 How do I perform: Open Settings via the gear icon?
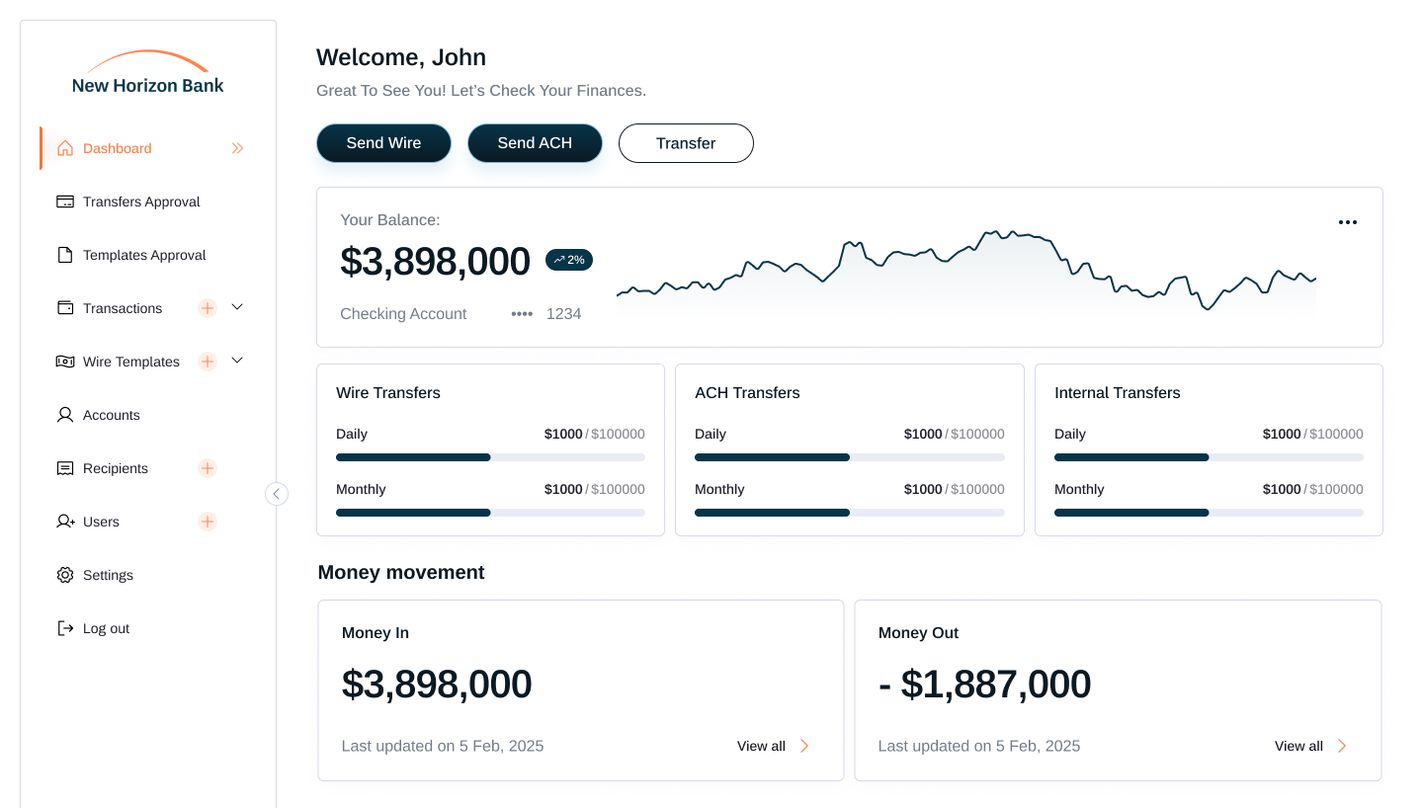pos(63,574)
